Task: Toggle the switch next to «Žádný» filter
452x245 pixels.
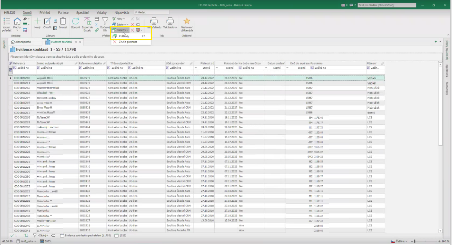Action: tap(53, 235)
